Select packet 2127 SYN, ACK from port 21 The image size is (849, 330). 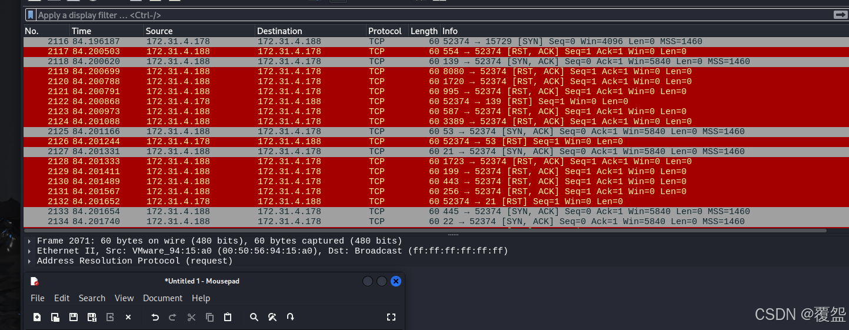[x=435, y=152]
